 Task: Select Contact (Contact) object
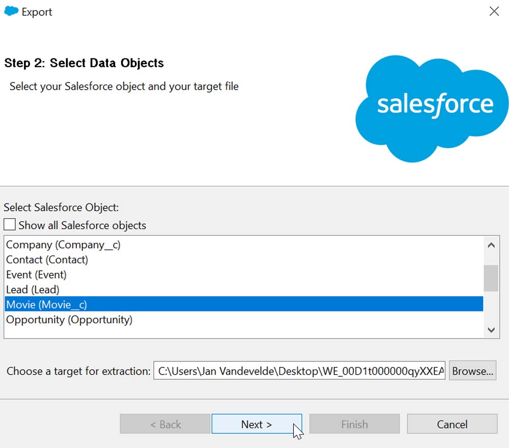pyautogui.click(x=47, y=260)
